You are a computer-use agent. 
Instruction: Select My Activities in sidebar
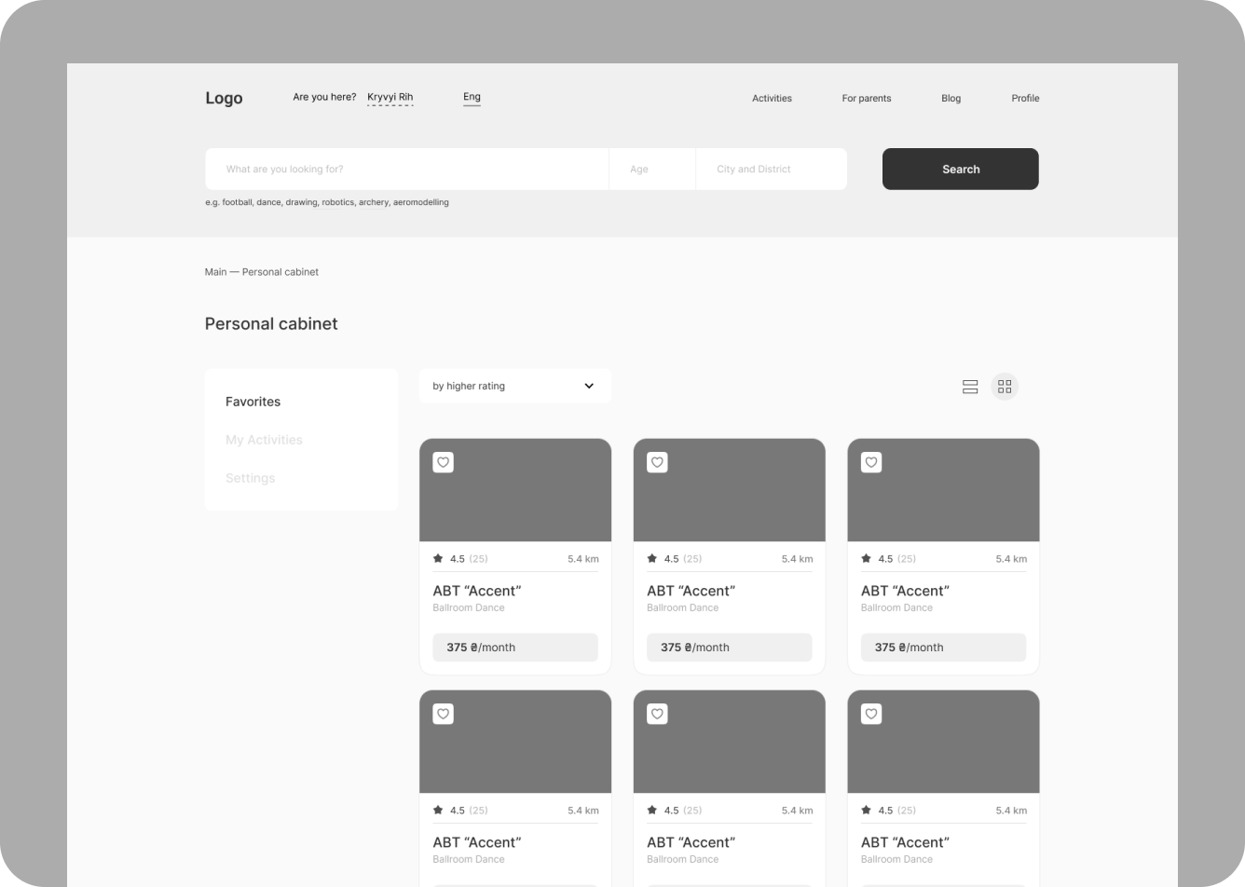pyautogui.click(x=264, y=440)
